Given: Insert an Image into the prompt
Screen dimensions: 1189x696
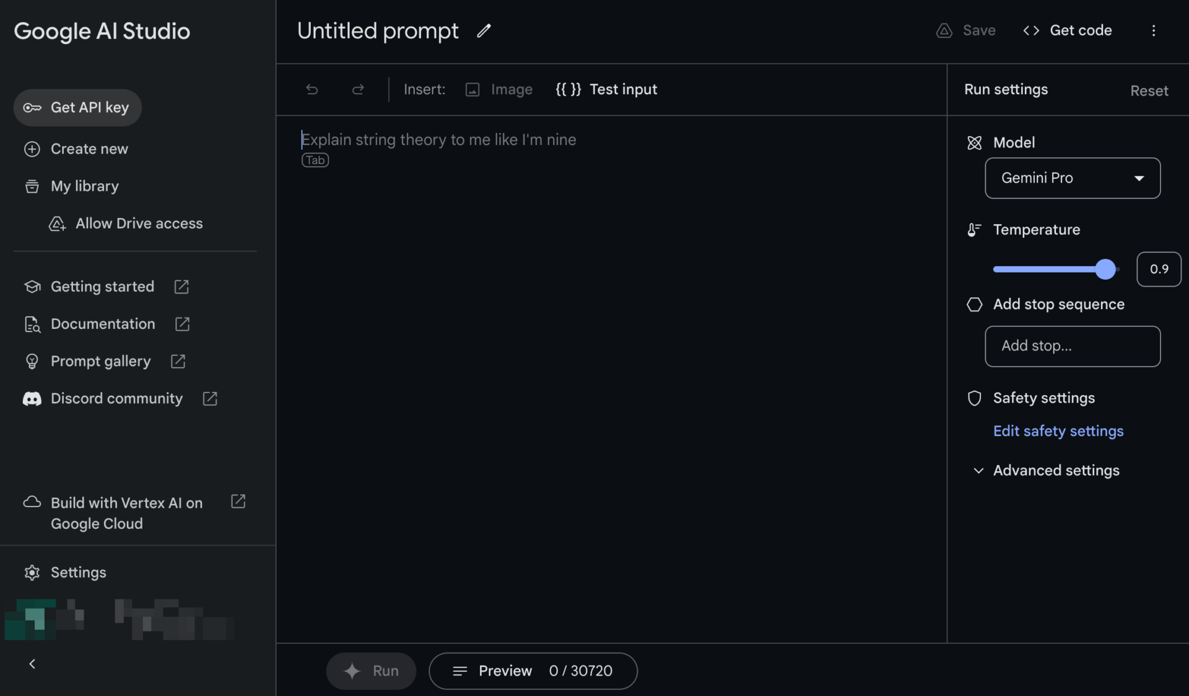Looking at the screenshot, I should point(499,90).
